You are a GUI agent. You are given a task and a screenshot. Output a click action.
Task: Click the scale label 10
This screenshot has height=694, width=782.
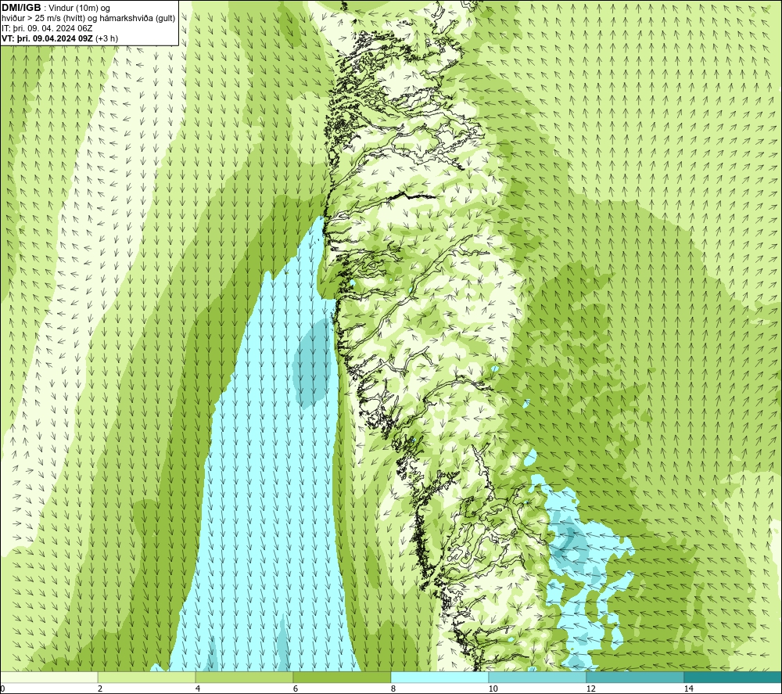pyautogui.click(x=493, y=689)
